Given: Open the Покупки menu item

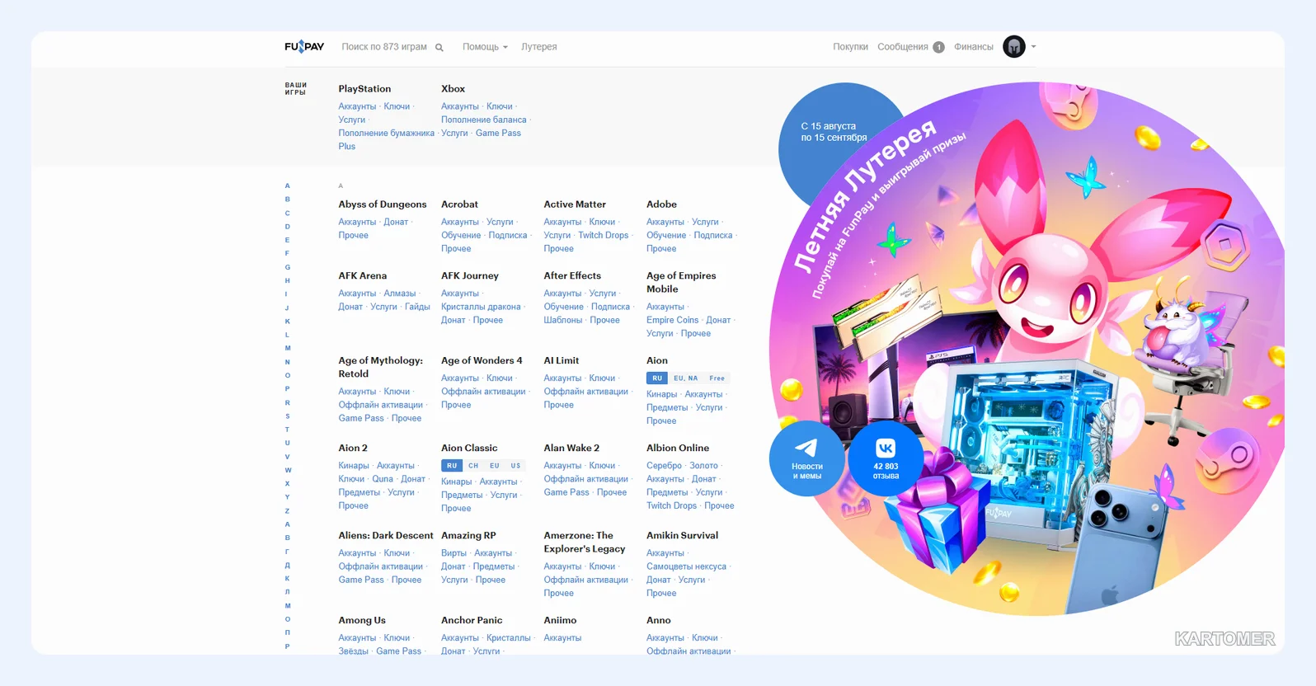Looking at the screenshot, I should [850, 47].
